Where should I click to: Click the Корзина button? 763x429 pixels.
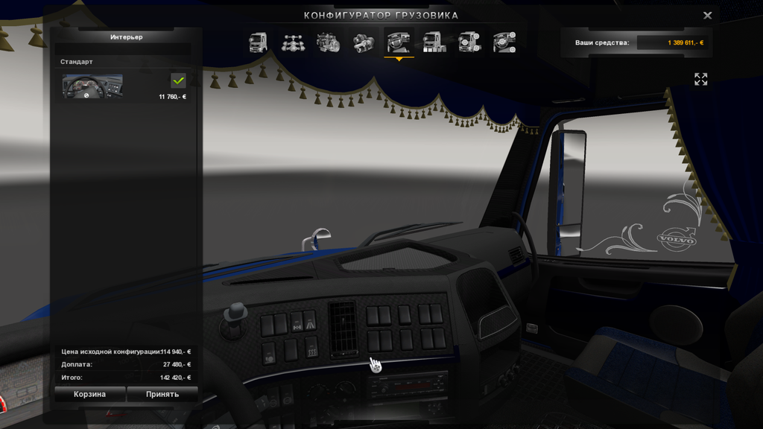[x=90, y=394]
